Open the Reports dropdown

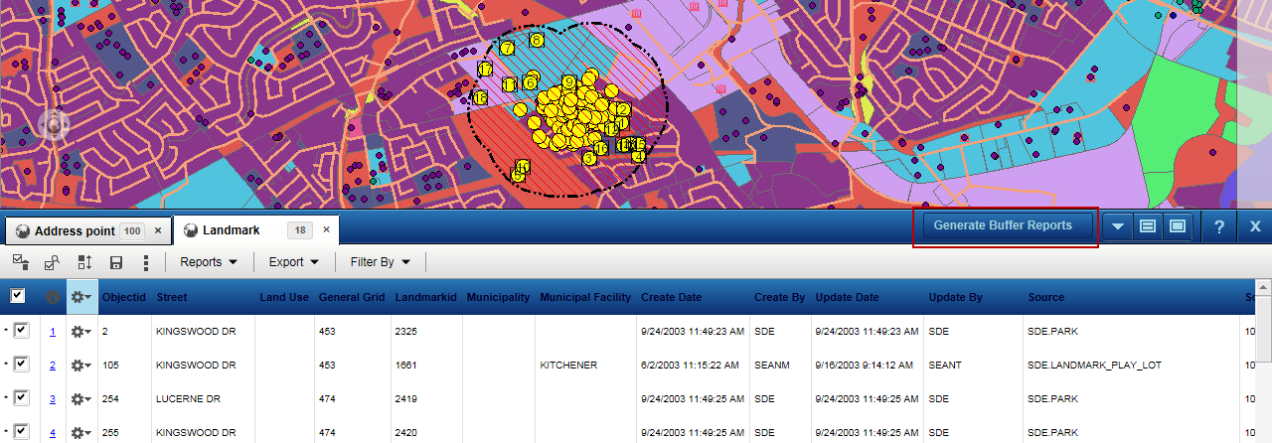(x=208, y=262)
